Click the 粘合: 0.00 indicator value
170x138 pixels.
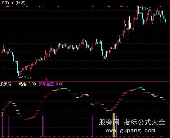pos(27,84)
